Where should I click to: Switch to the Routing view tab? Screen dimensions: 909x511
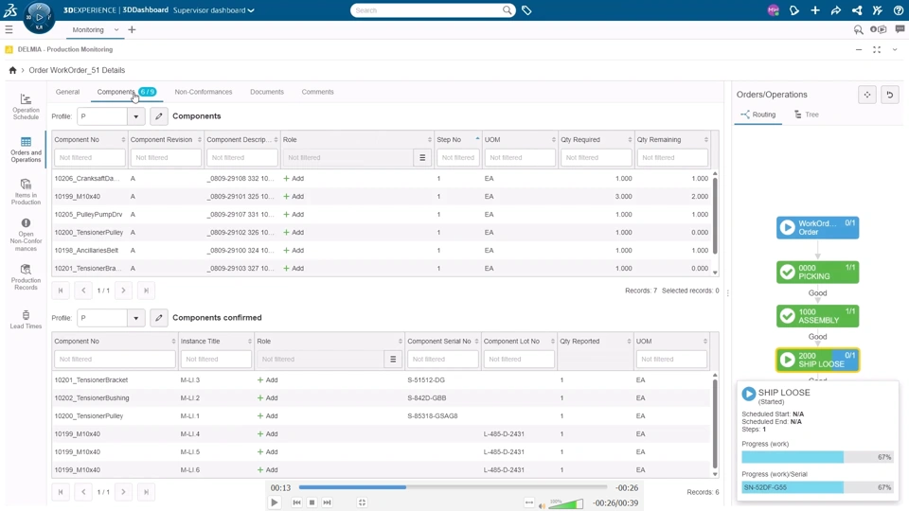coord(758,115)
